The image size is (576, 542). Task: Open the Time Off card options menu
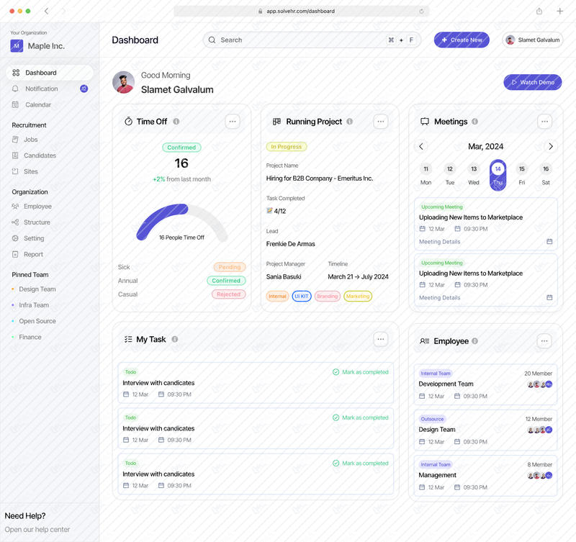pyautogui.click(x=233, y=122)
